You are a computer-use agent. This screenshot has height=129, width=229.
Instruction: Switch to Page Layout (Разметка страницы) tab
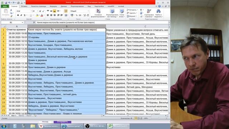point(38,6)
